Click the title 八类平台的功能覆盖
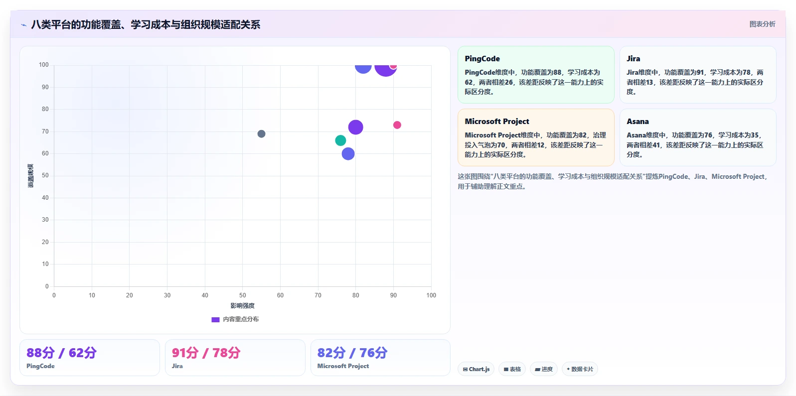The image size is (796, 396). click(146, 24)
